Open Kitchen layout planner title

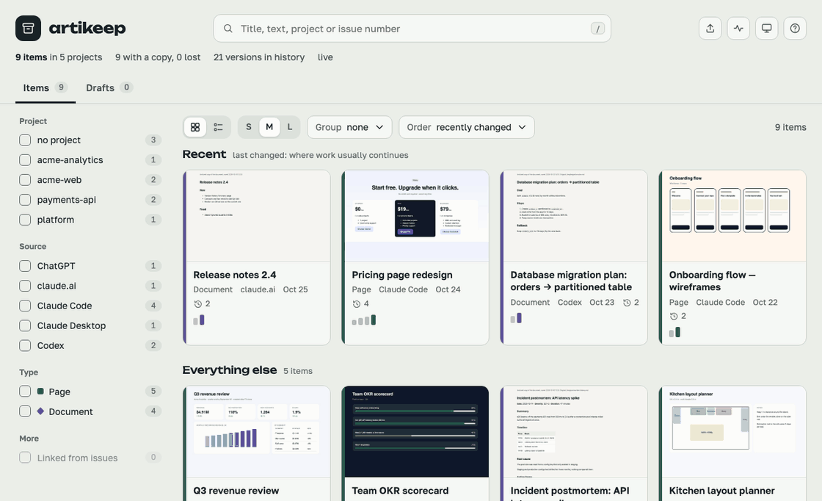point(722,491)
